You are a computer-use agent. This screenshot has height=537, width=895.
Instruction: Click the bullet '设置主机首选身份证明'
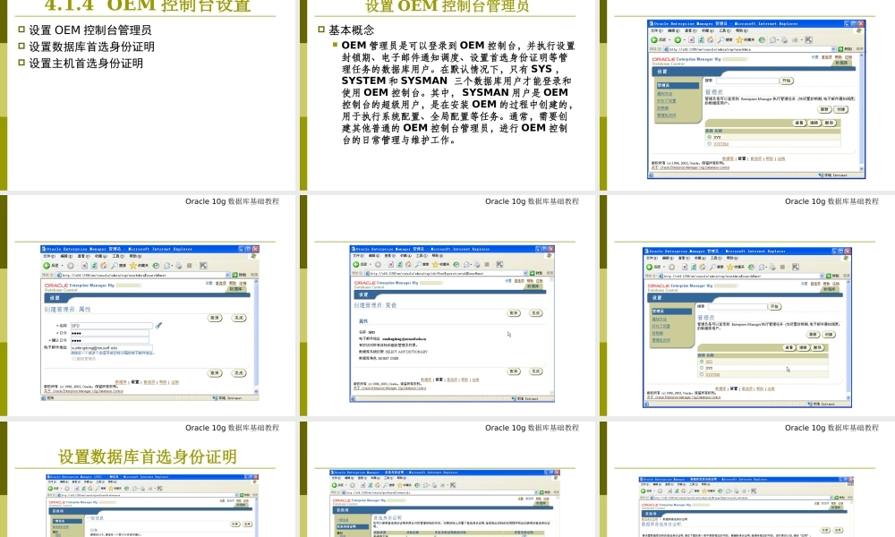coord(86,63)
